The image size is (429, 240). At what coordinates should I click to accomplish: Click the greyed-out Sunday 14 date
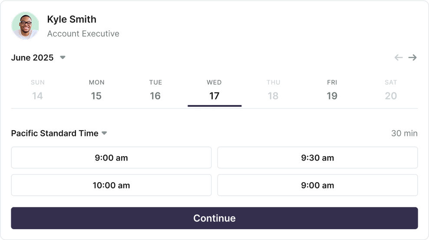(x=37, y=90)
